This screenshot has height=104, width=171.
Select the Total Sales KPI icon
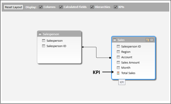click(x=118, y=73)
